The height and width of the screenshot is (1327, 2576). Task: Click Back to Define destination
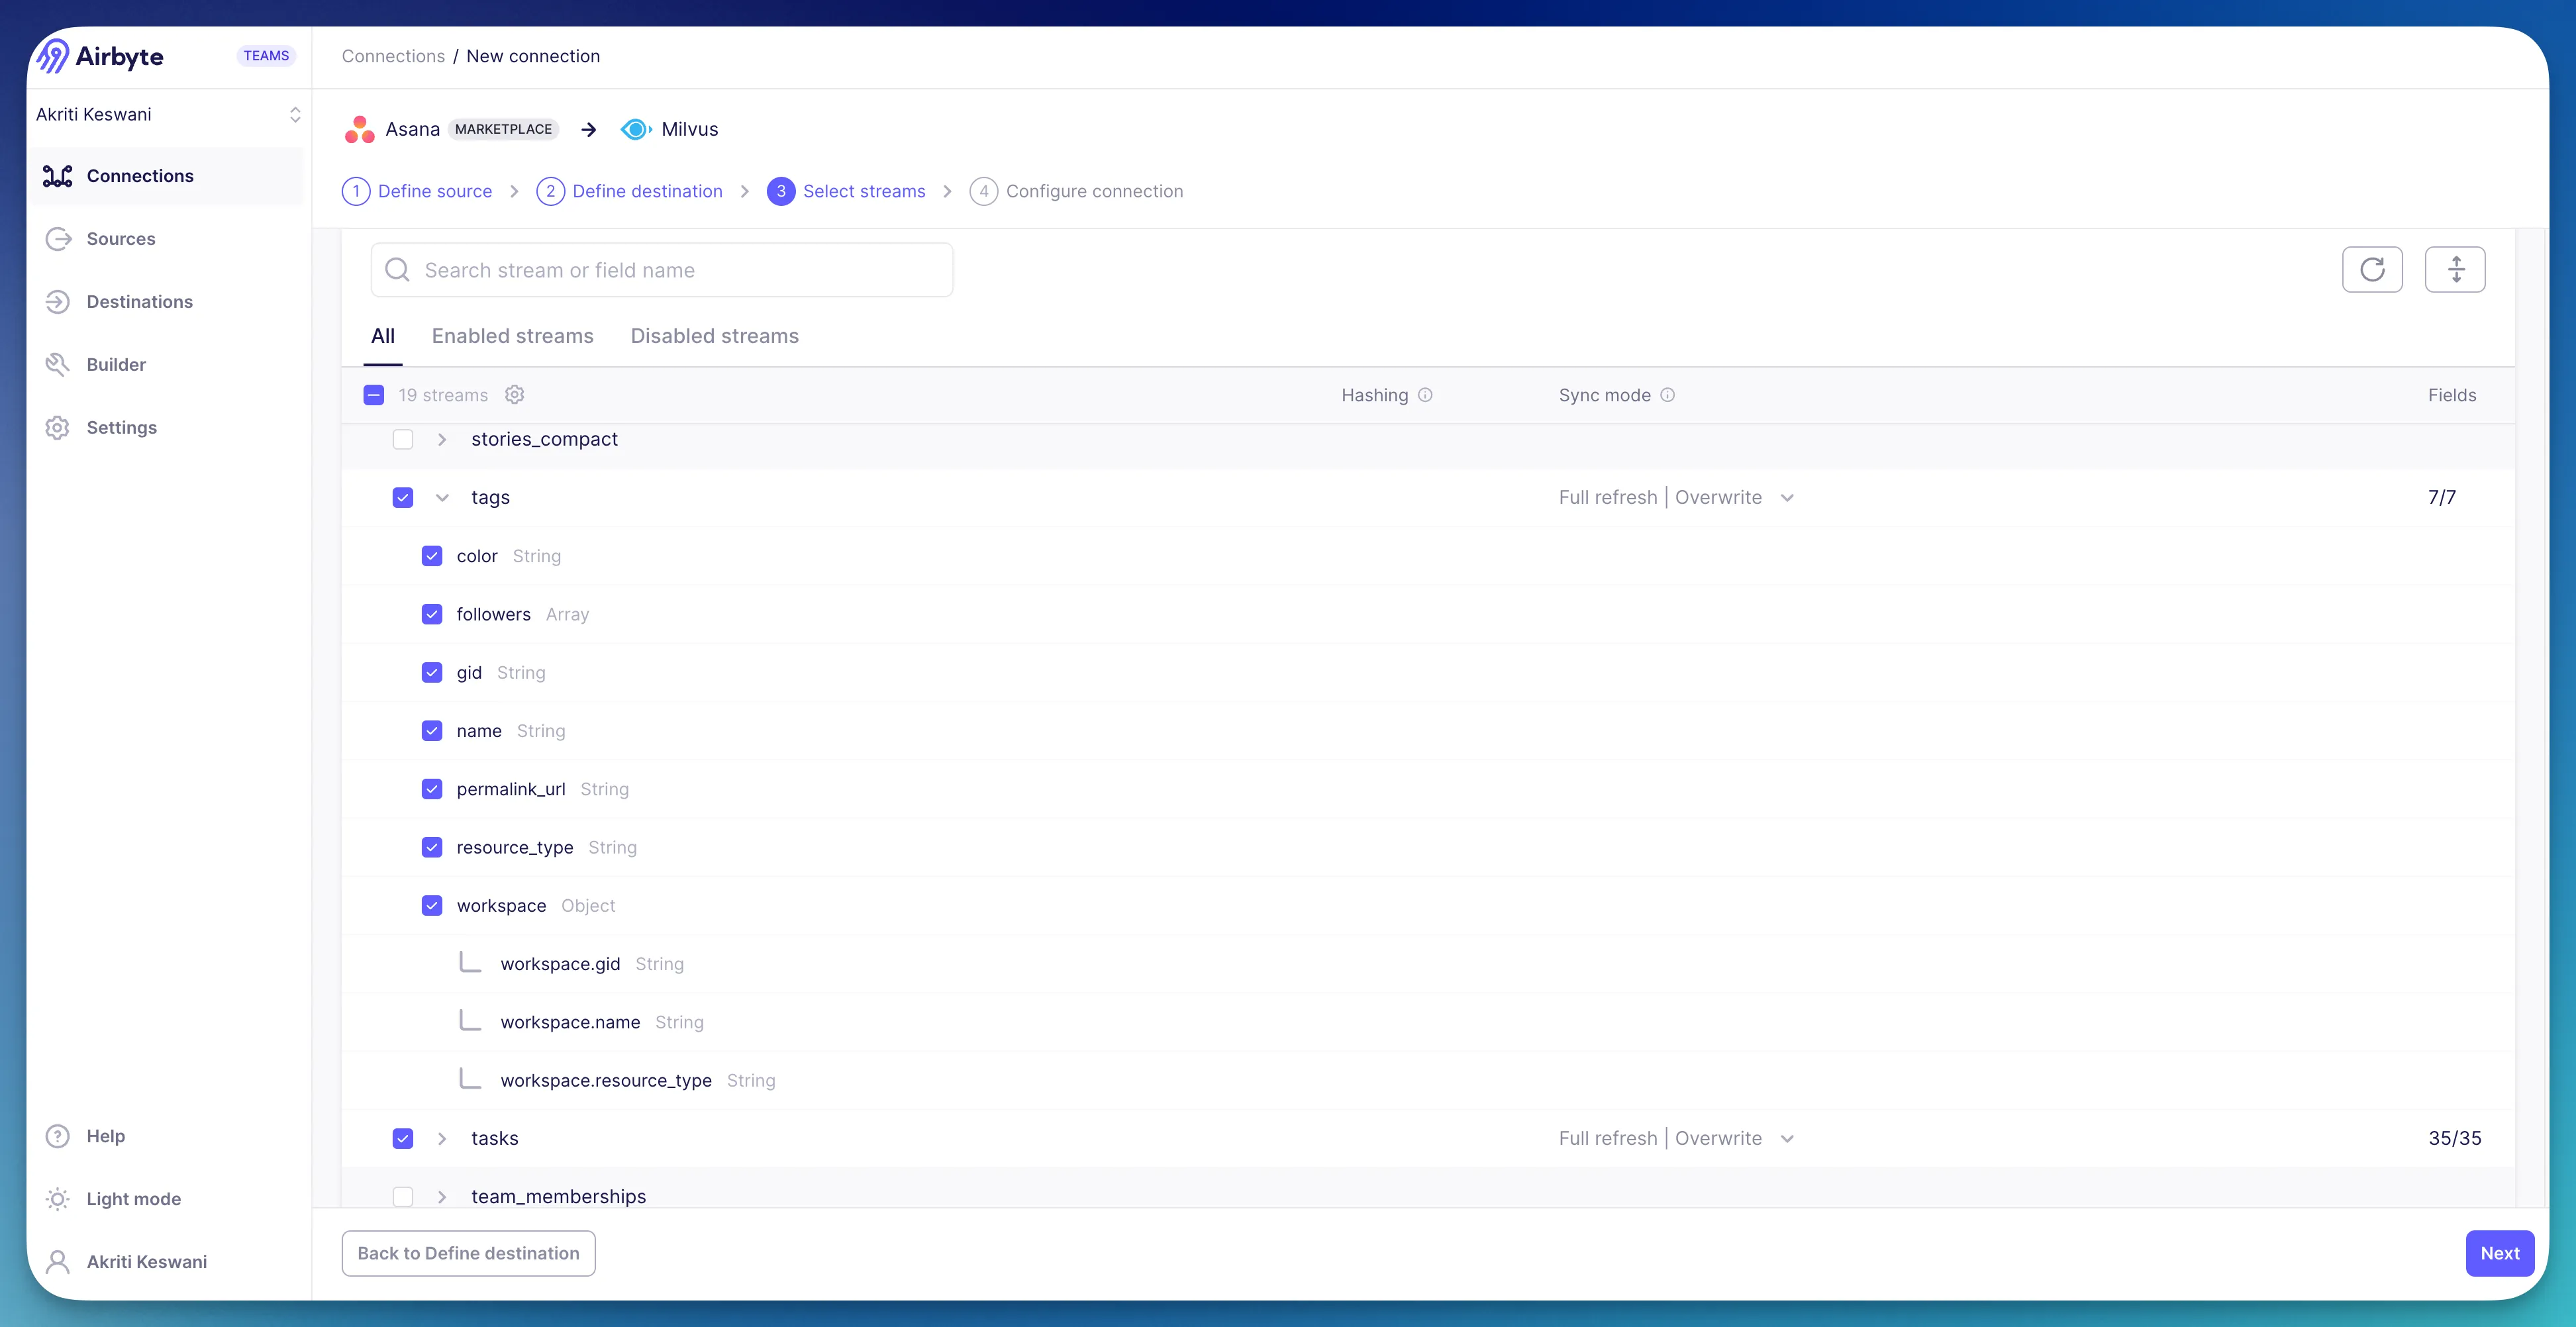468,1253
